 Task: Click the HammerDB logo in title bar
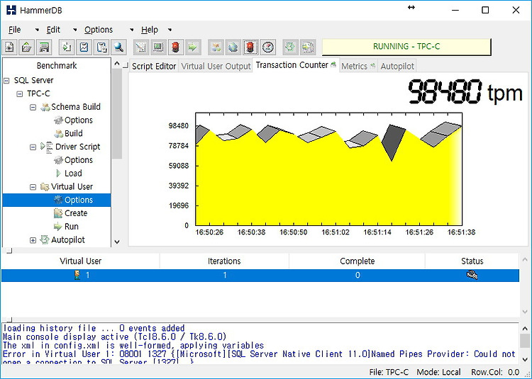pos(11,10)
